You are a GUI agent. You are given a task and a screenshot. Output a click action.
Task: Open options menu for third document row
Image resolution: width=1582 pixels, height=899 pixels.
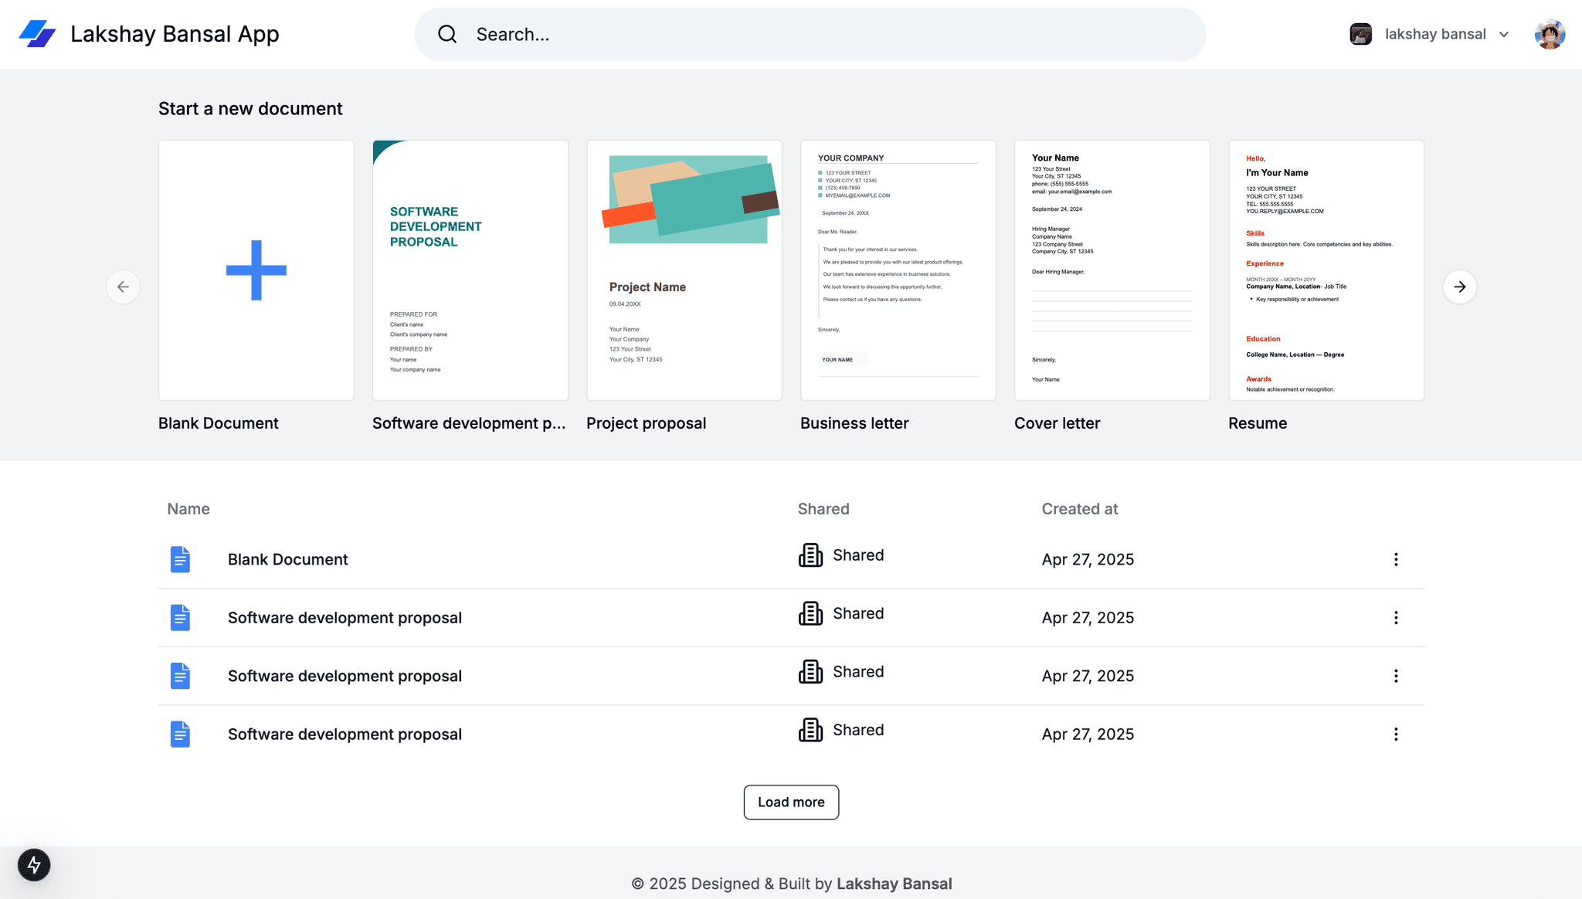(1395, 676)
